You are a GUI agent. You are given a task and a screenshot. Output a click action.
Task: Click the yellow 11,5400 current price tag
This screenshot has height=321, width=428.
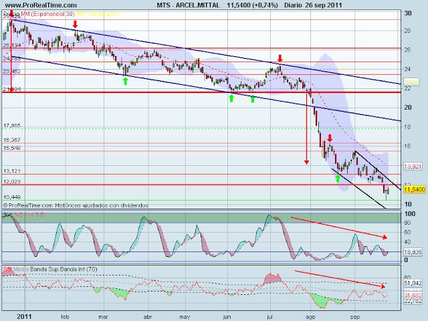pyautogui.click(x=415, y=189)
